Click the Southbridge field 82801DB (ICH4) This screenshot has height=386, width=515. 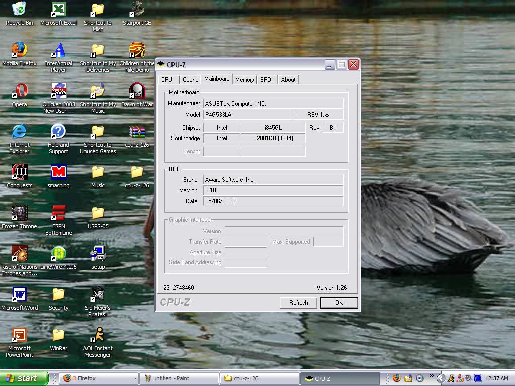pos(273,138)
